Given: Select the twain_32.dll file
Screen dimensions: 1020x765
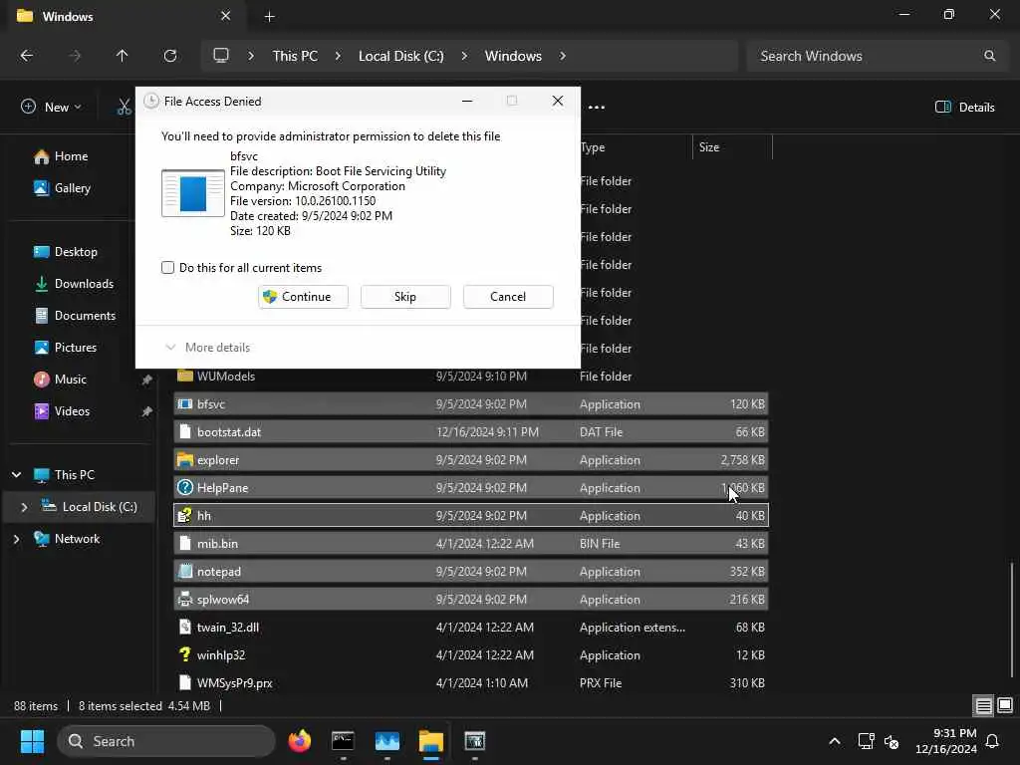Looking at the screenshot, I should point(471,628).
